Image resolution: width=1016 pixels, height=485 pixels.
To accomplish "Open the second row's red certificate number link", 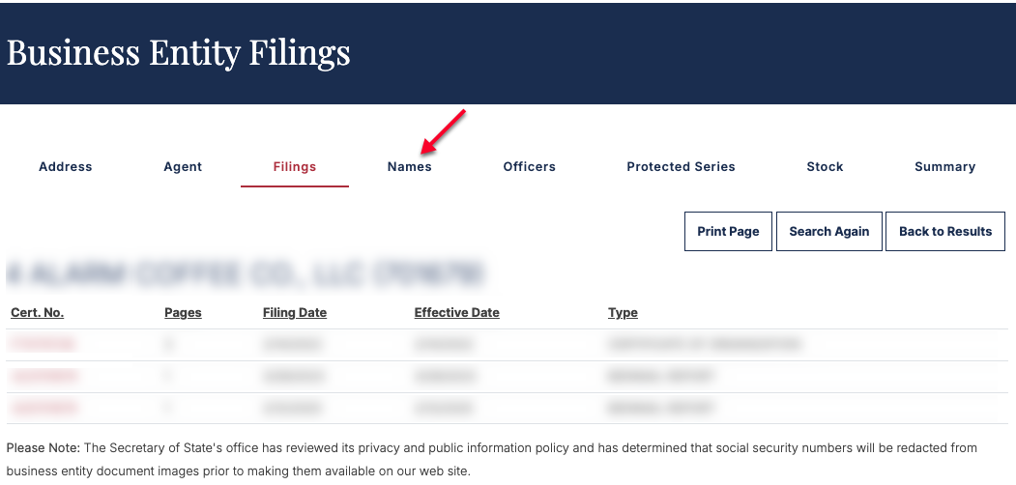I will point(44,376).
